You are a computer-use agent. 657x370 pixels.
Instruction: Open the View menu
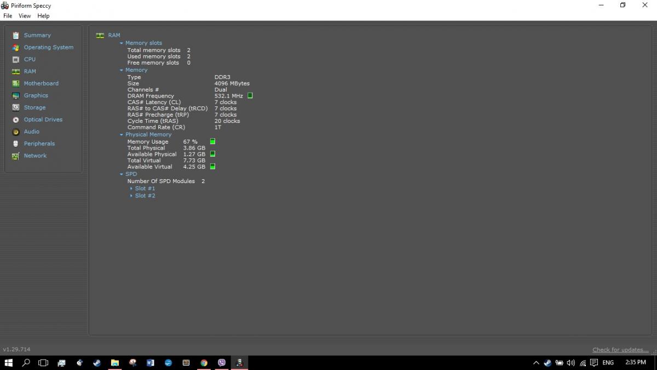[25, 16]
